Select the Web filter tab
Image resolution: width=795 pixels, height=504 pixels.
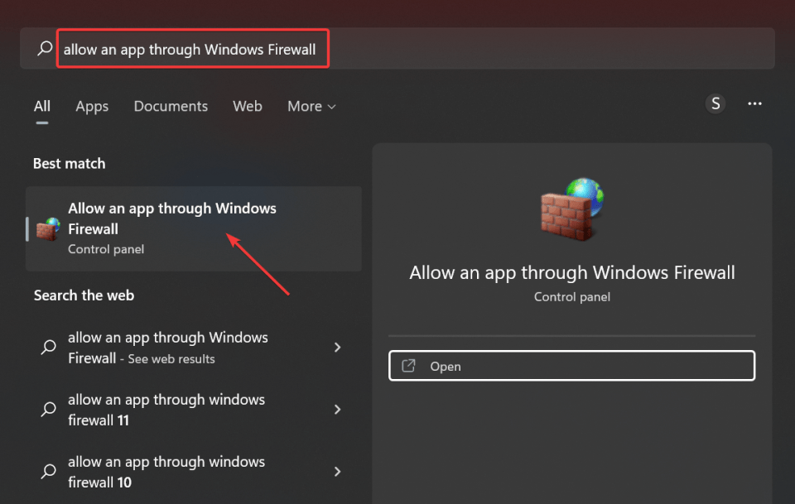[248, 107]
